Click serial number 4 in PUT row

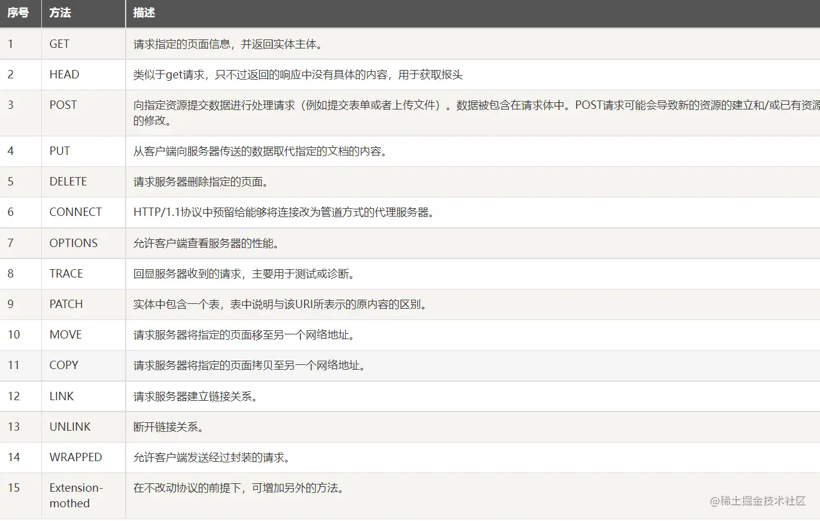[x=10, y=151]
